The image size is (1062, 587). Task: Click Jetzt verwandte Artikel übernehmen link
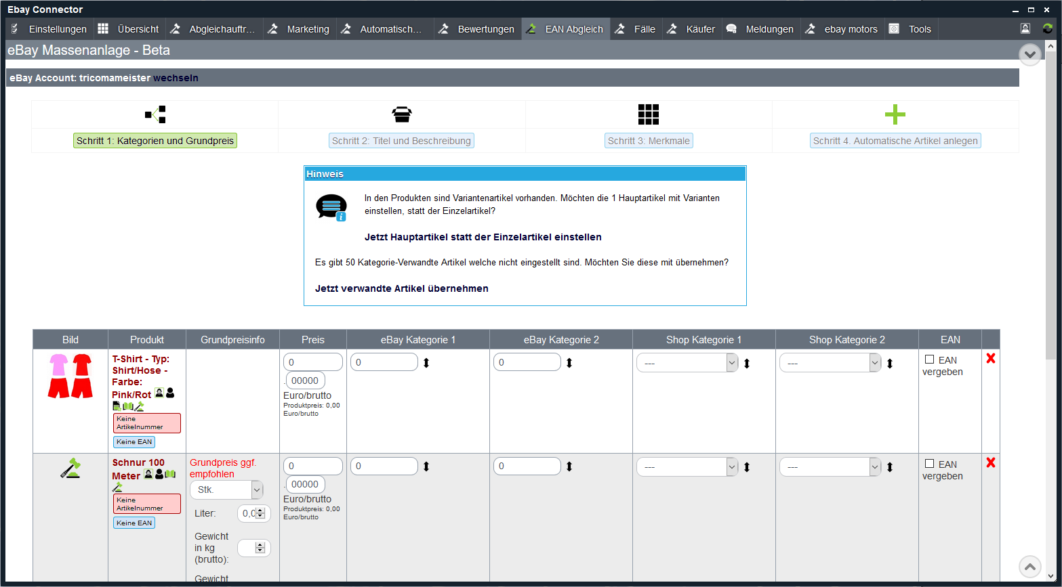tap(402, 288)
